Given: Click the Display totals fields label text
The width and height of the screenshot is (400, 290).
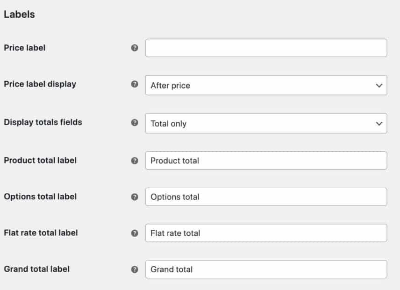Looking at the screenshot, I should pyautogui.click(x=42, y=123).
